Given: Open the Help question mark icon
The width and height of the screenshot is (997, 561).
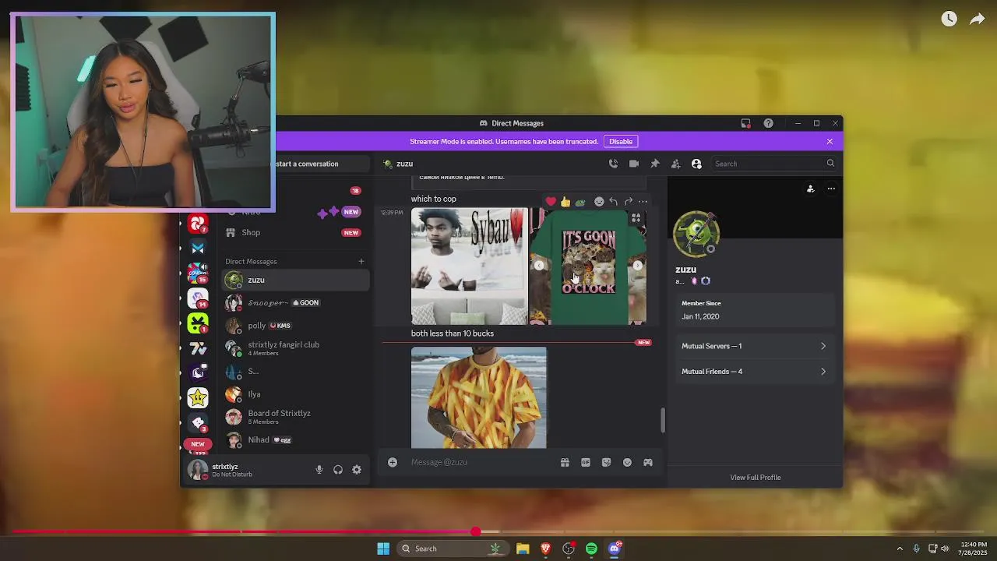Looking at the screenshot, I should click(769, 123).
